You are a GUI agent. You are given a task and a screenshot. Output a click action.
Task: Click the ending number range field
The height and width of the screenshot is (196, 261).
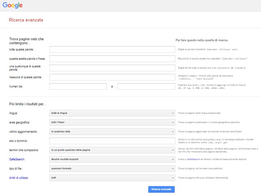(146, 86)
